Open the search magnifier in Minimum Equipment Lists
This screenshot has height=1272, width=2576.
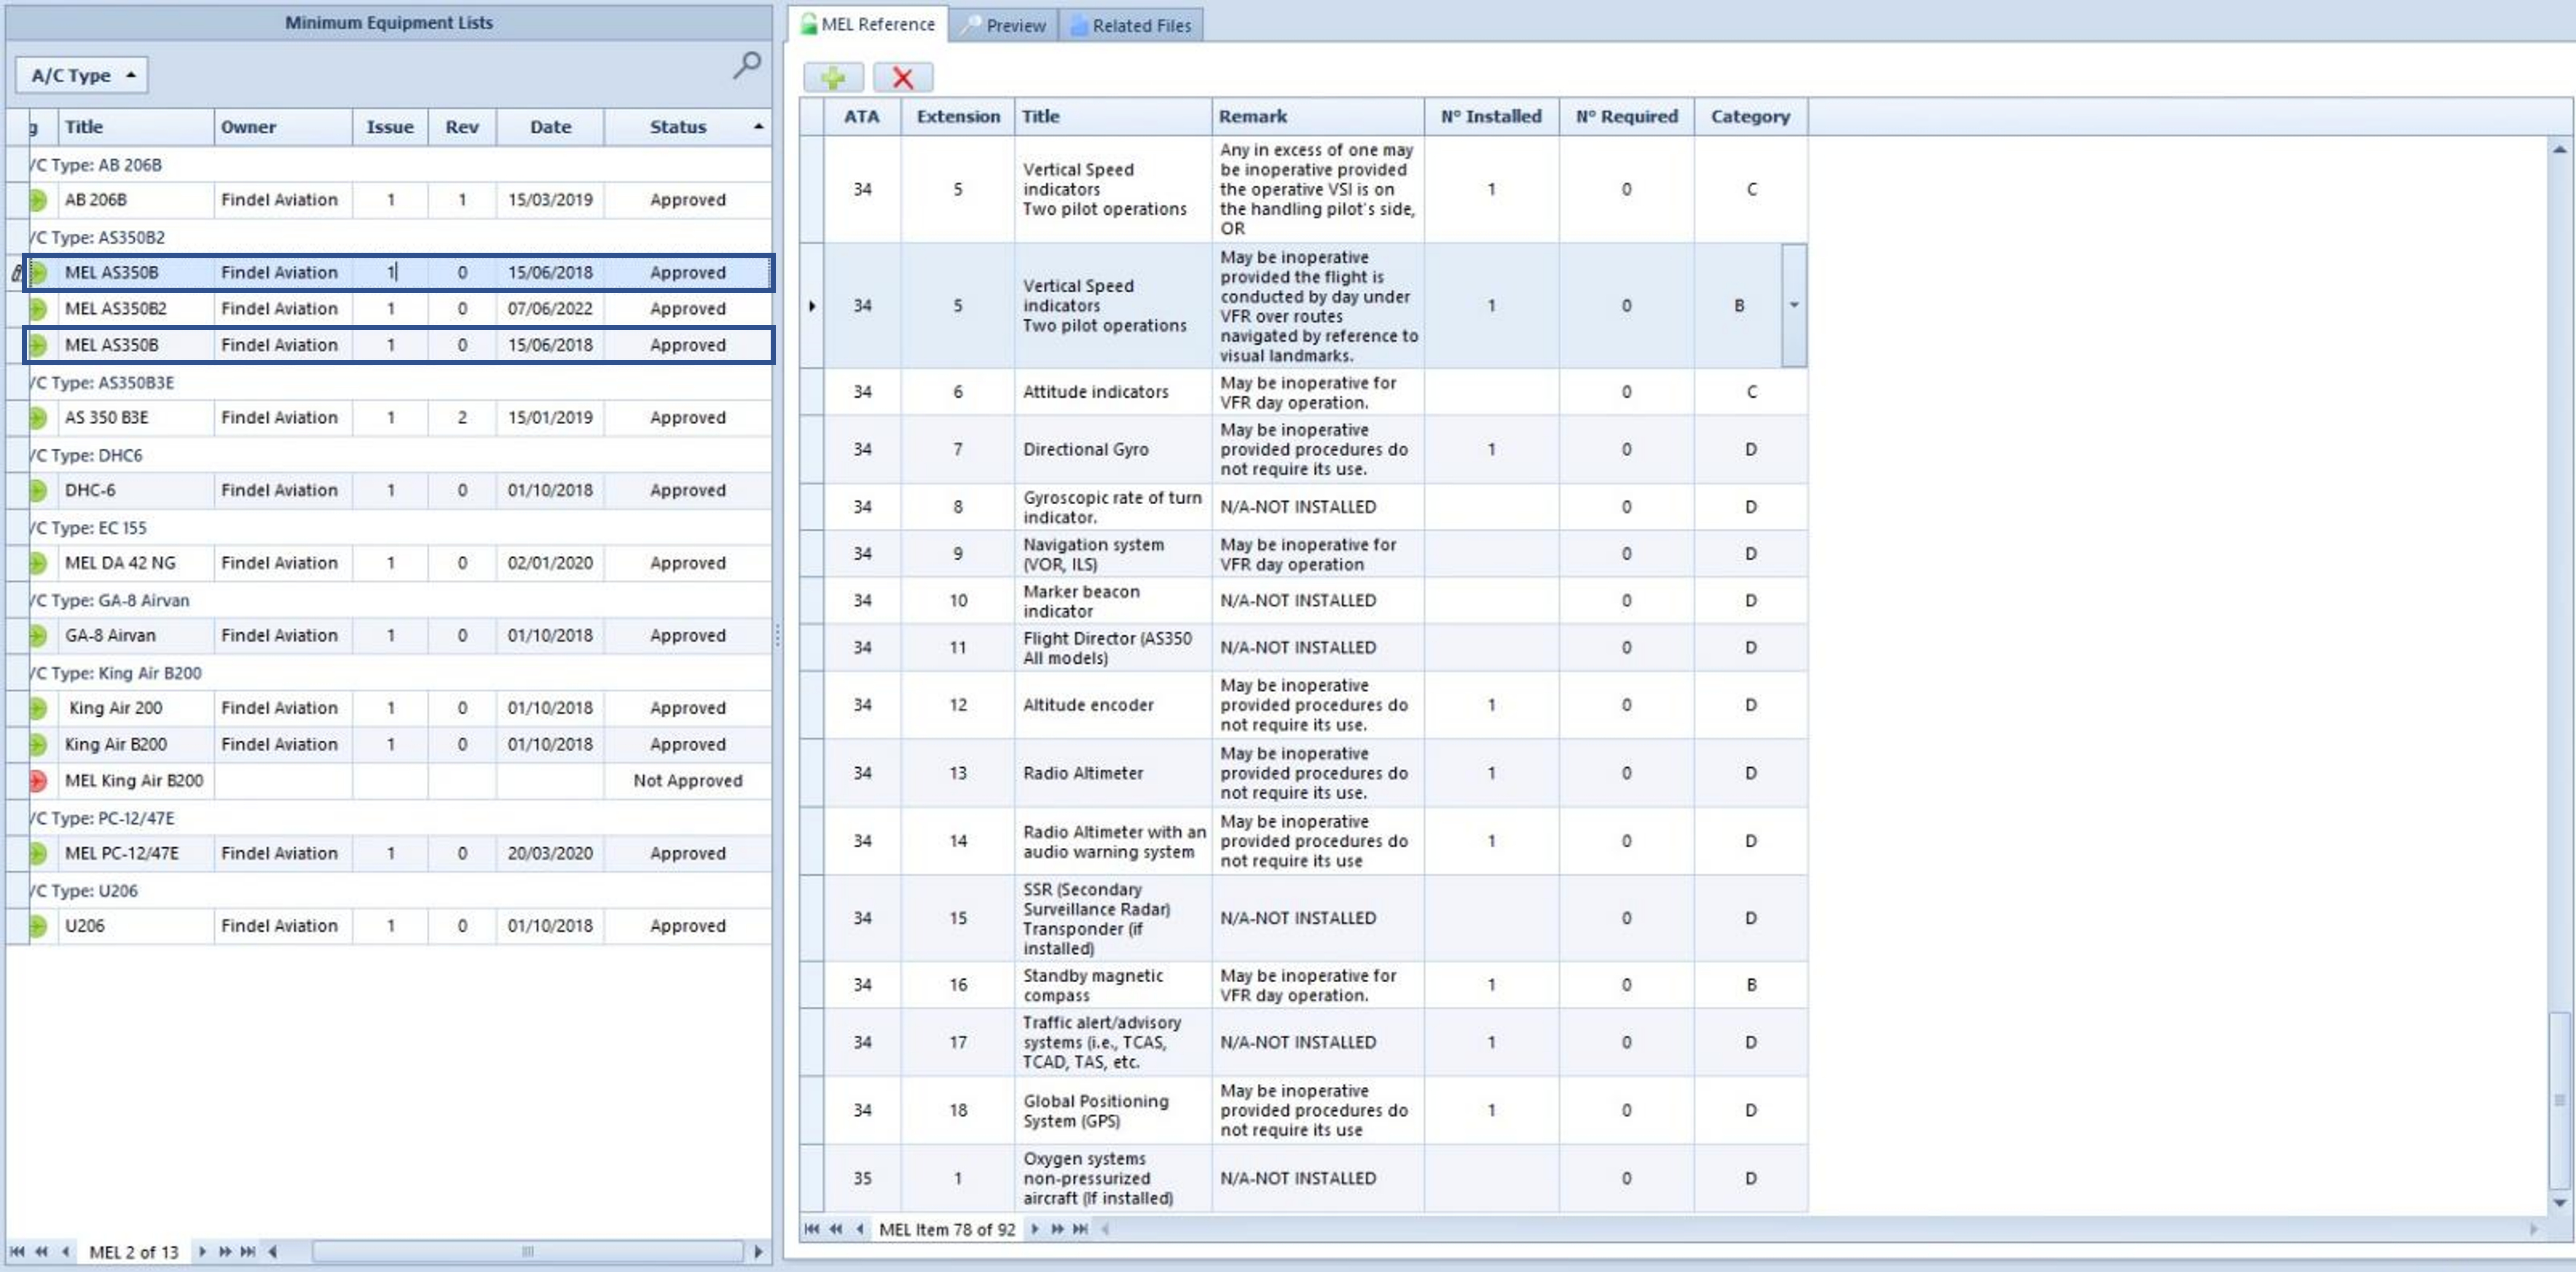pos(746,66)
